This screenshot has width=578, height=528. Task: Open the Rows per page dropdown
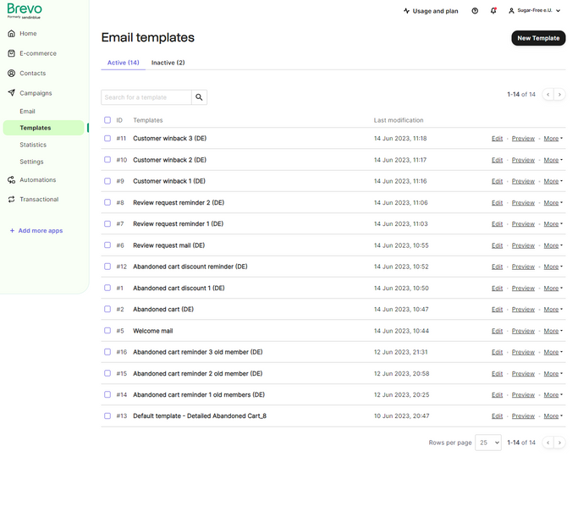click(x=488, y=443)
